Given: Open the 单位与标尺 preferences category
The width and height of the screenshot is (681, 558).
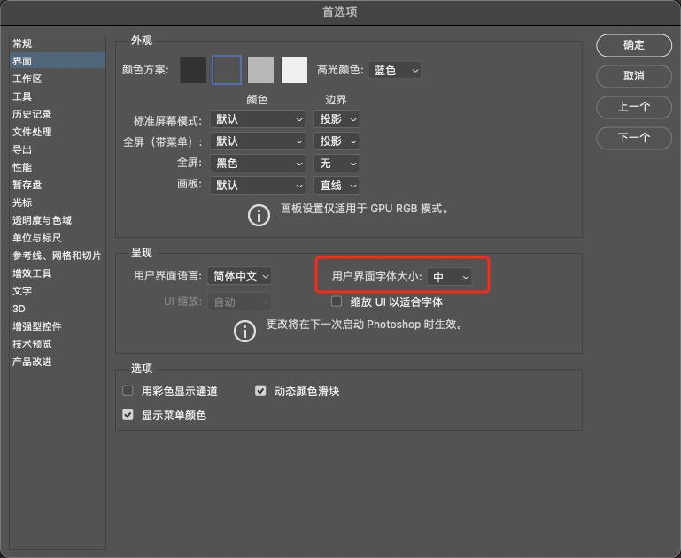Looking at the screenshot, I should pos(58,238).
